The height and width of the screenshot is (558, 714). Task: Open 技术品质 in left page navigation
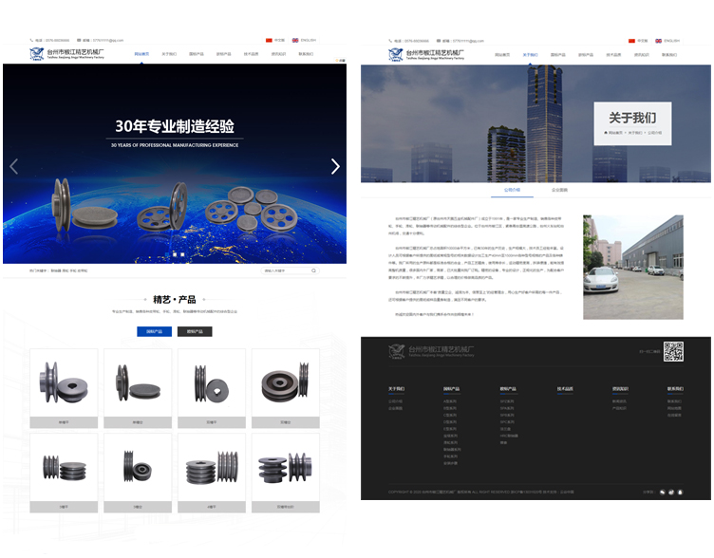point(251,54)
